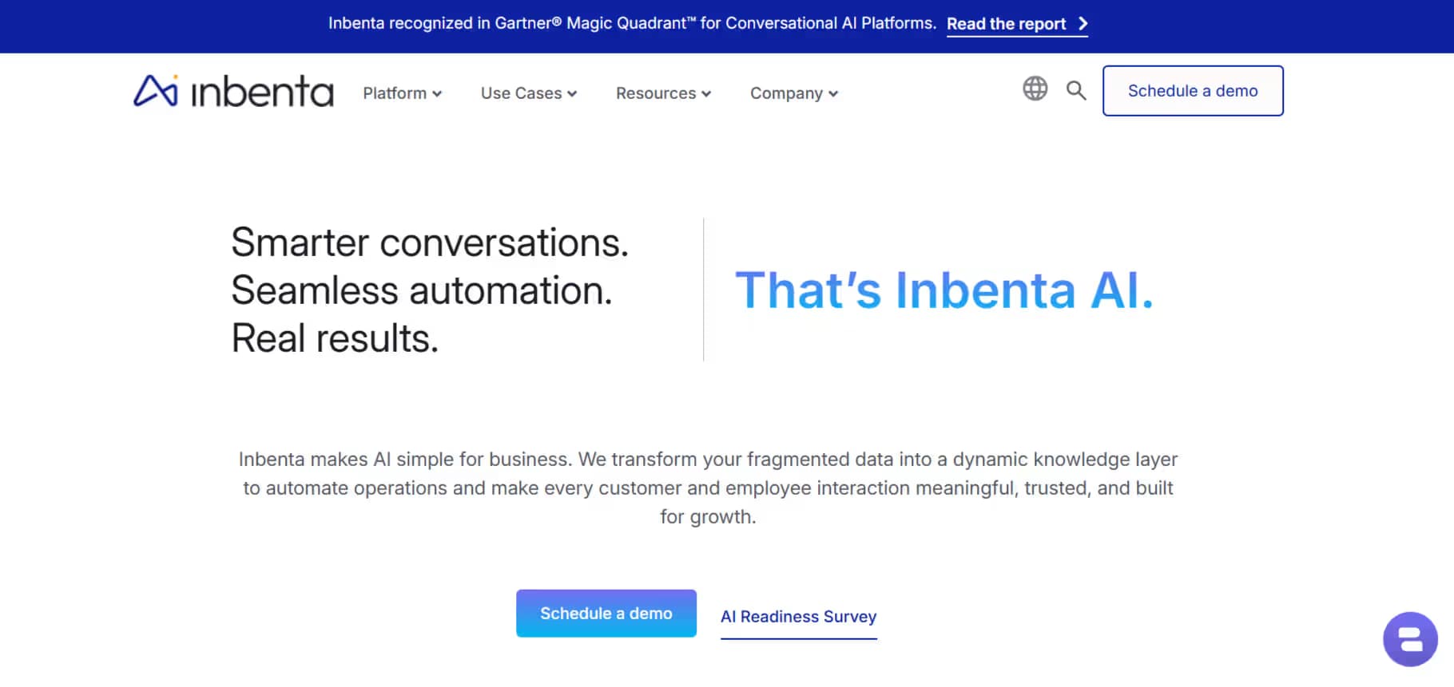Expand the chevron next to Company

[833, 94]
